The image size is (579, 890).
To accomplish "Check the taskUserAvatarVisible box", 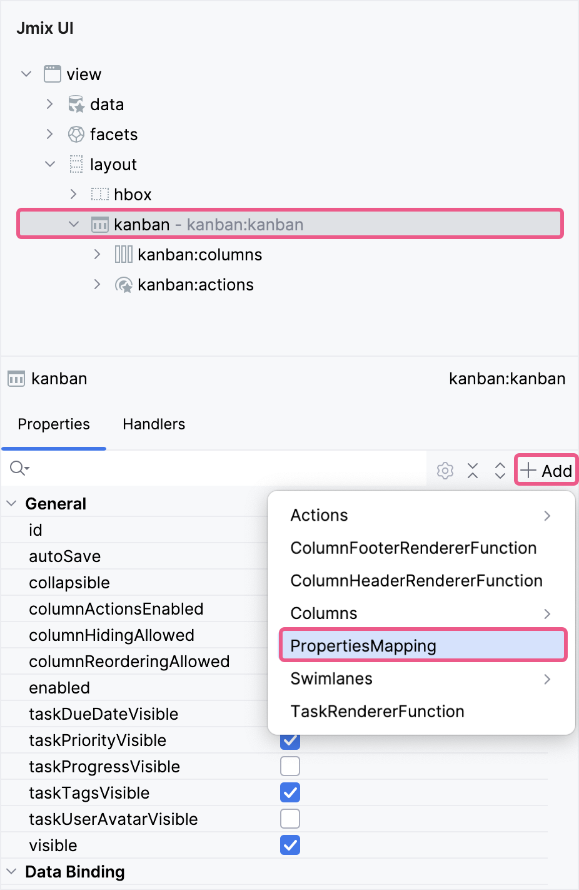I will (289, 819).
